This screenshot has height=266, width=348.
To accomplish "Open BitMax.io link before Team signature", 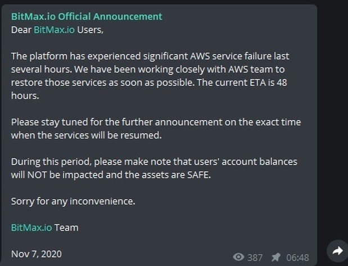I will coord(31,228).
